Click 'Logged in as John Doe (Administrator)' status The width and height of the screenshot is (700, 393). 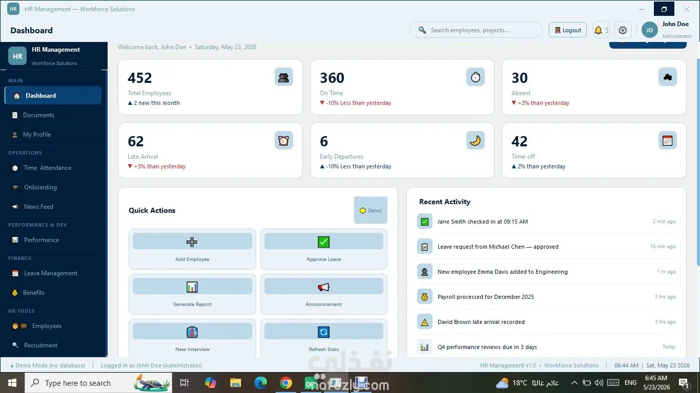click(151, 365)
